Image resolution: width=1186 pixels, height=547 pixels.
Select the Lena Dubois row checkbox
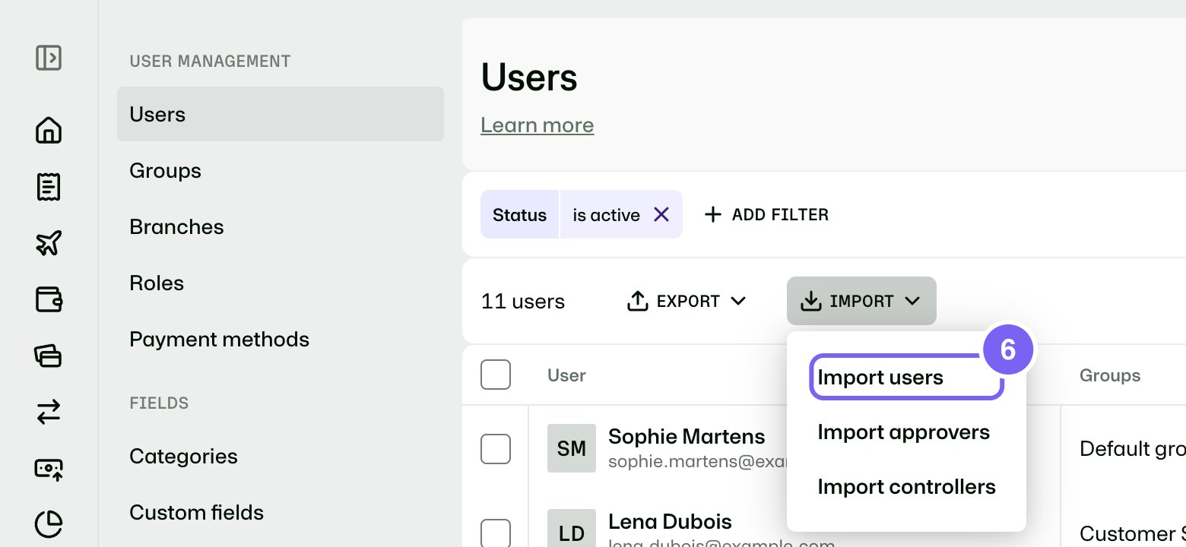pos(496,533)
